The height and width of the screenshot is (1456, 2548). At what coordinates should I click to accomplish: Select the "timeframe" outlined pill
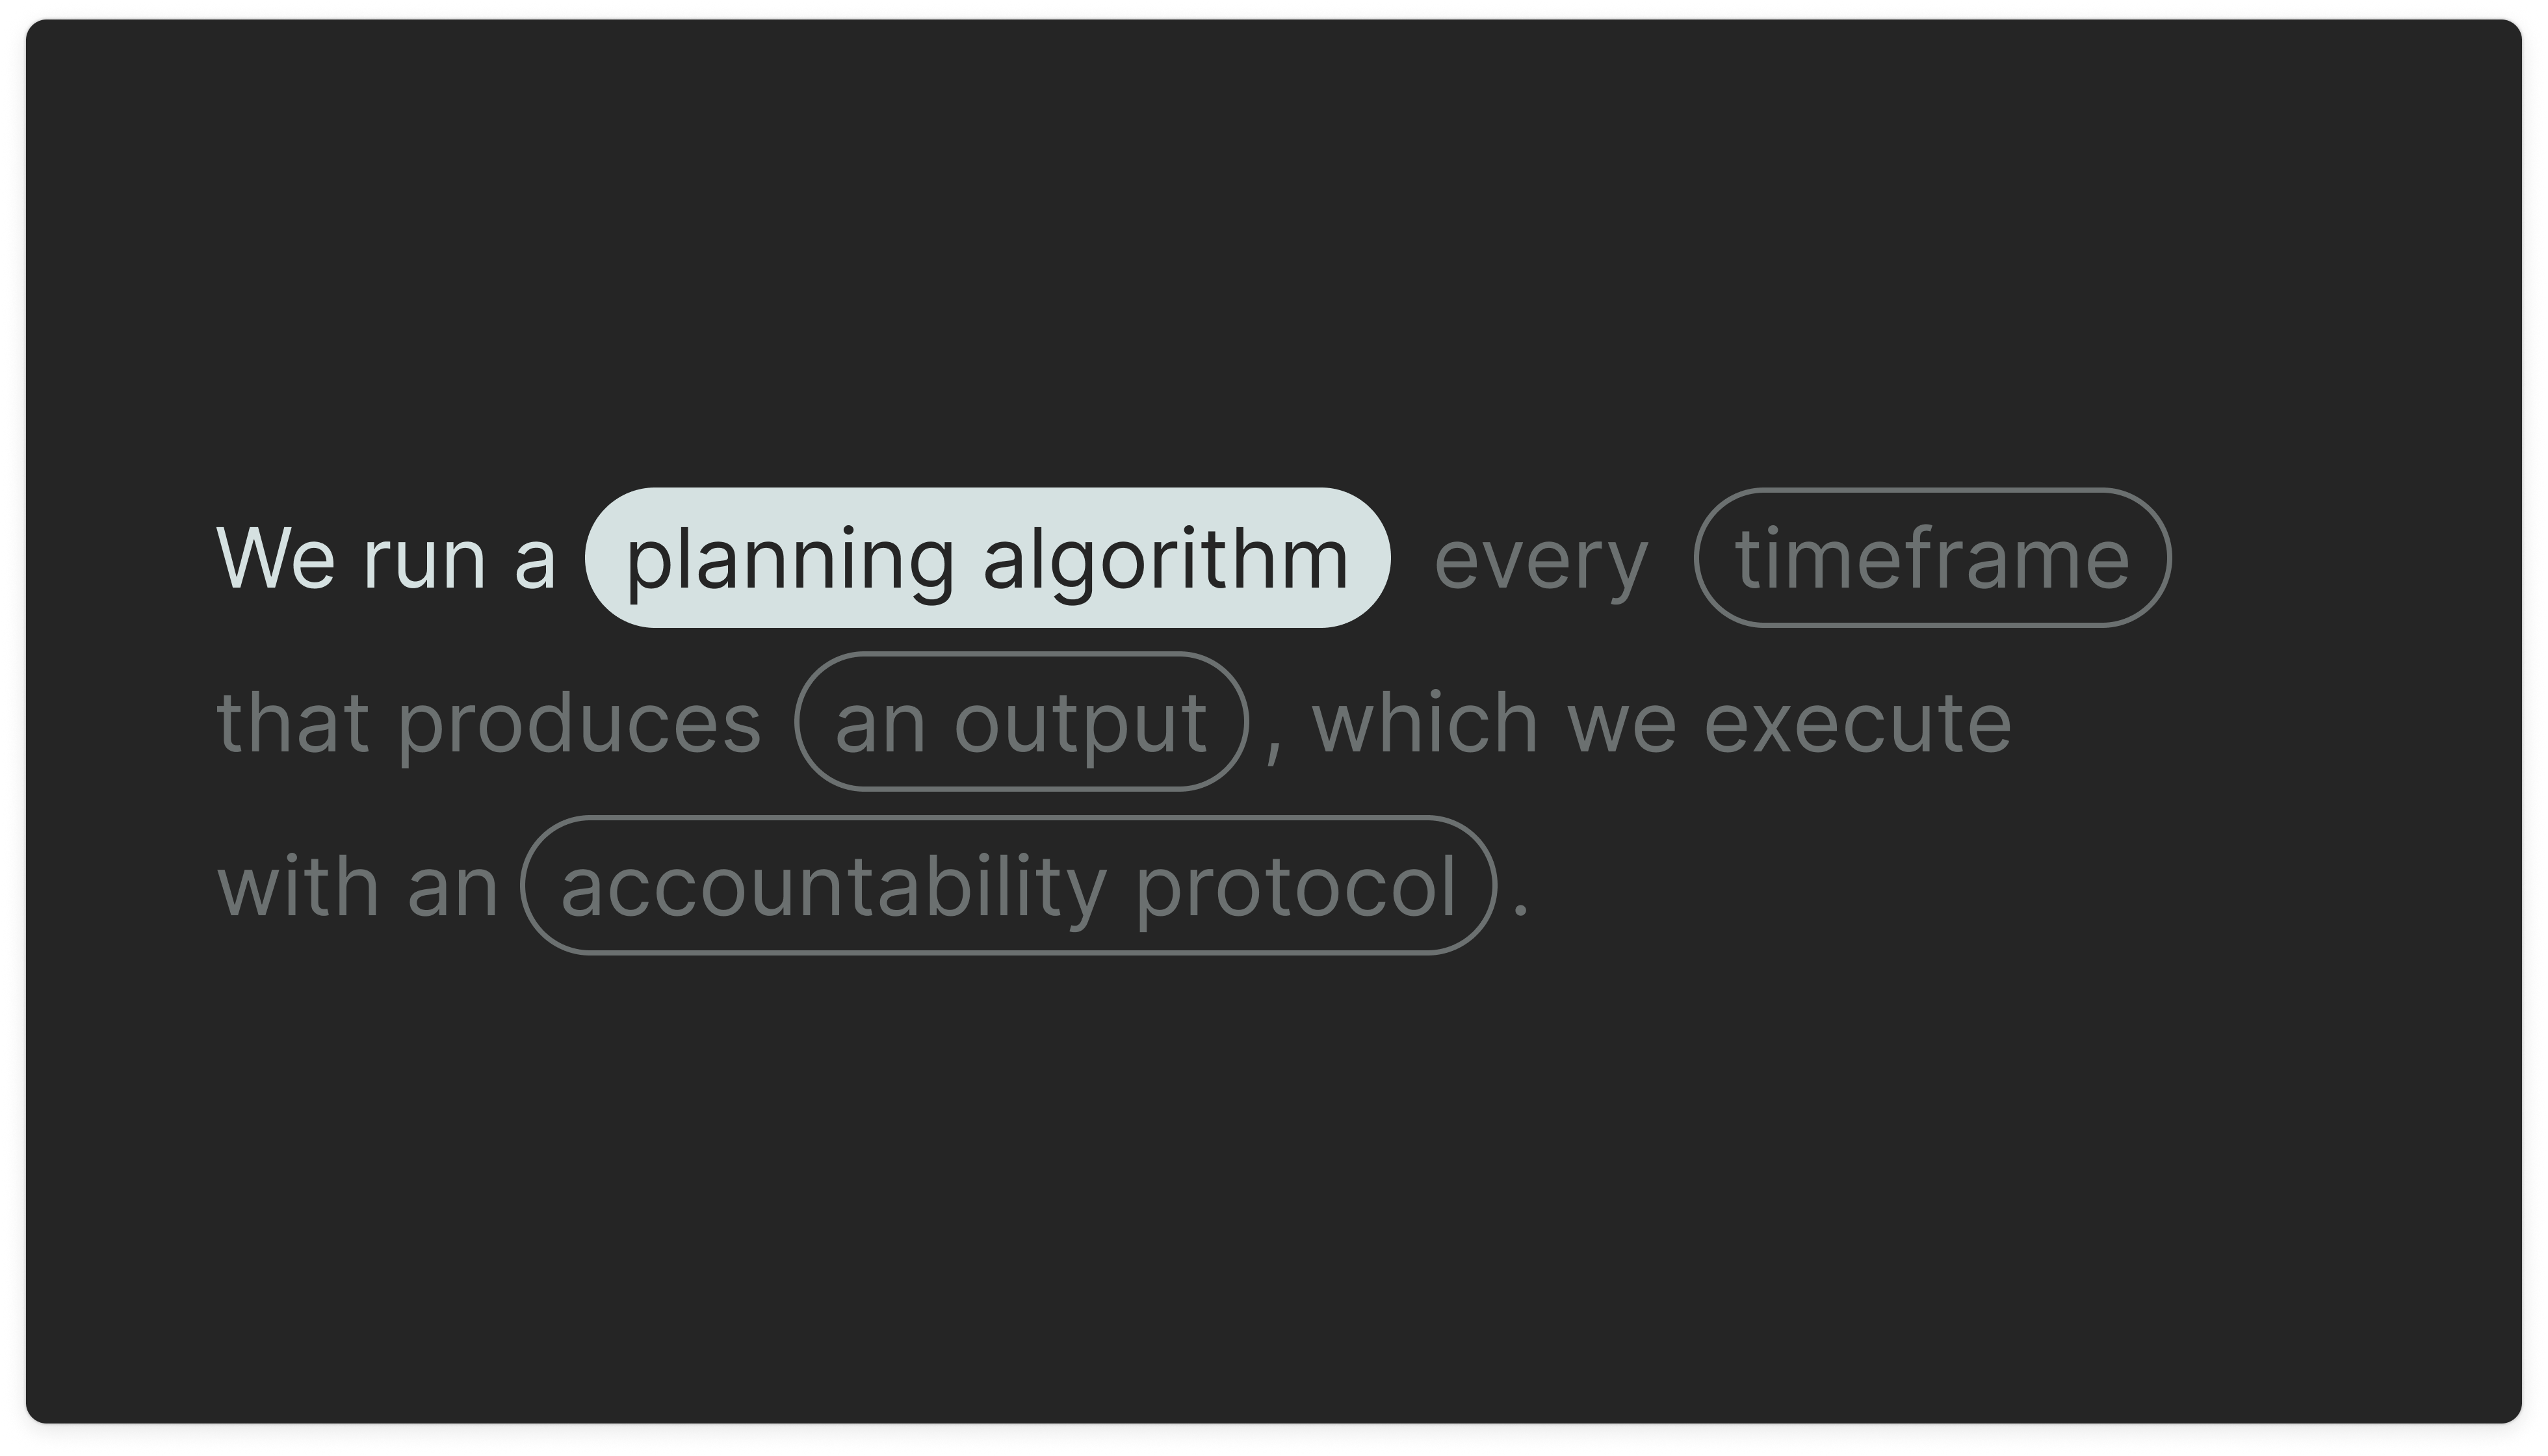click(x=1932, y=558)
